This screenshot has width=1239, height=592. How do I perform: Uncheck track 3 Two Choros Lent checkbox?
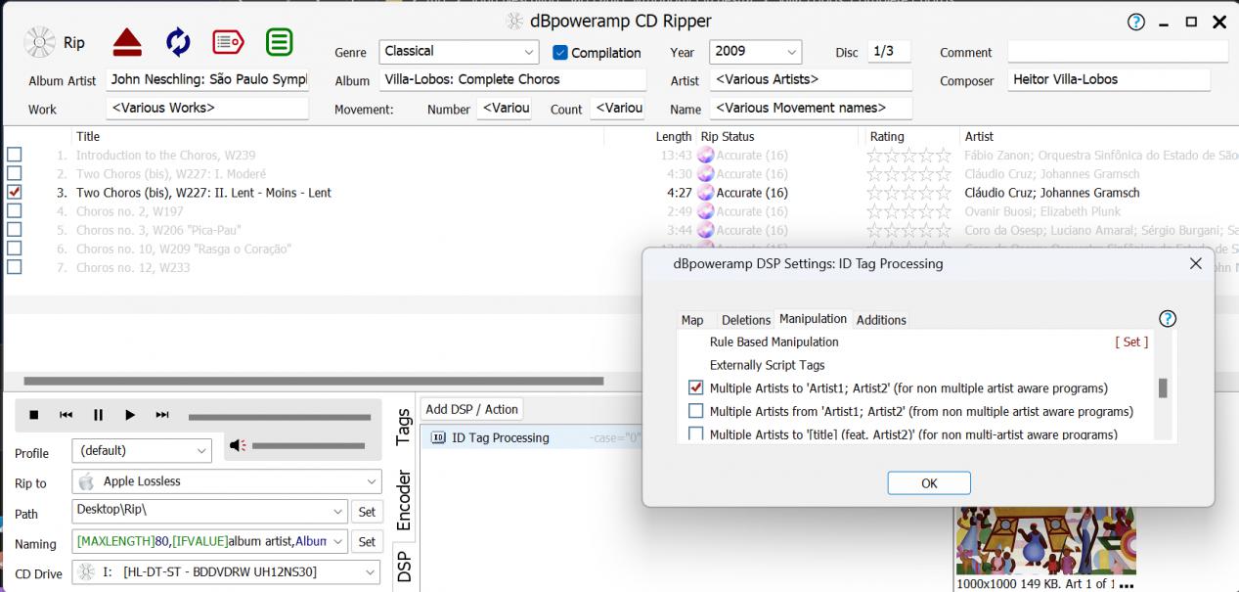point(14,193)
